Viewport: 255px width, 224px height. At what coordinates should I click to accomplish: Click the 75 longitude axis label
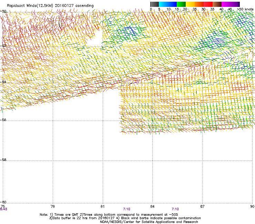[x=3, y=206]
